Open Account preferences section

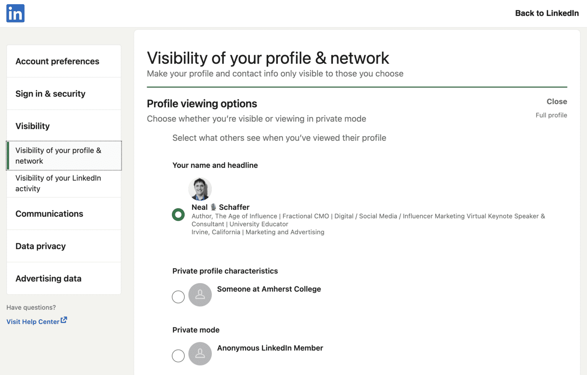click(x=57, y=61)
